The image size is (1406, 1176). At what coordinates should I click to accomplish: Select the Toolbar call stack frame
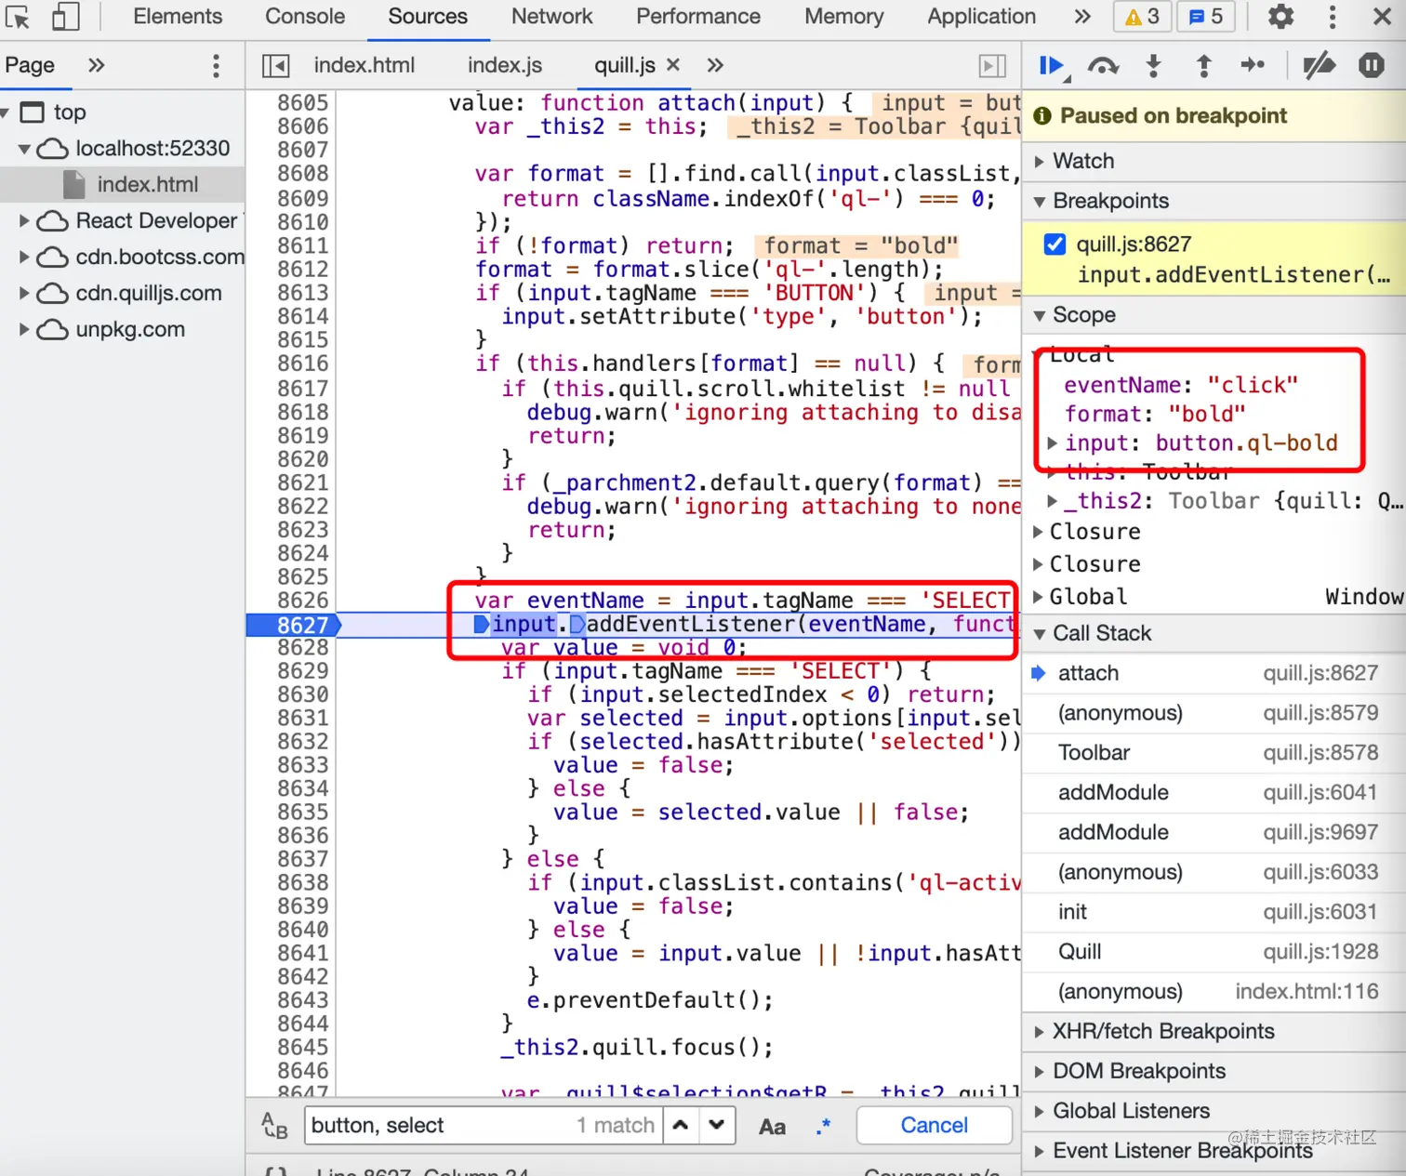click(x=1214, y=753)
